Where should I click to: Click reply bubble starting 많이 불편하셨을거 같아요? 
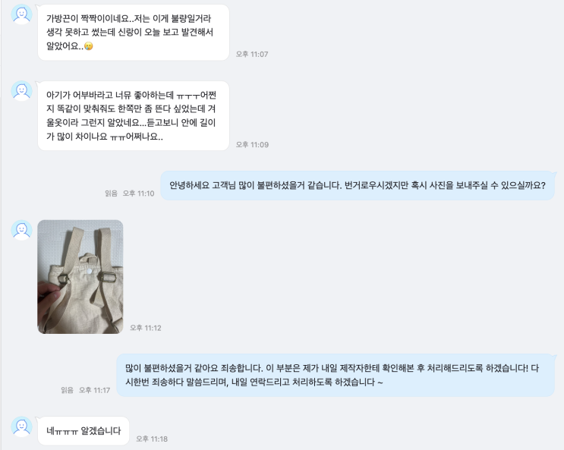click(336, 375)
